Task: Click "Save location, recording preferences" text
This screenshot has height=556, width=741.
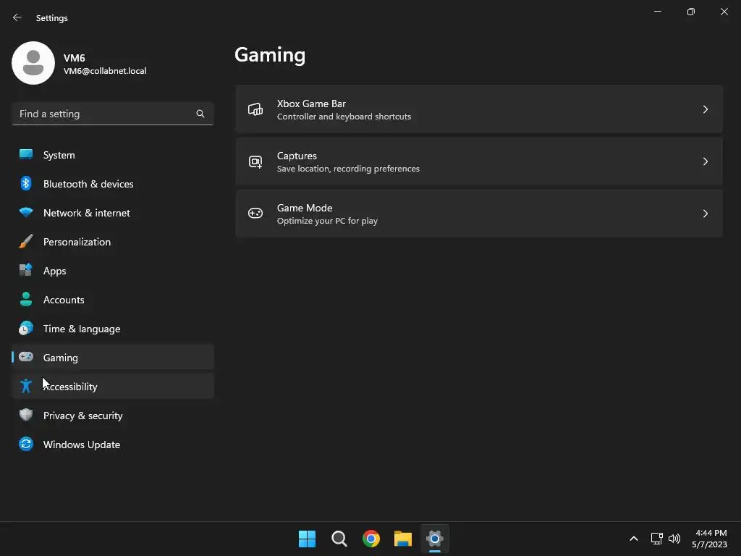Action: coord(348,169)
